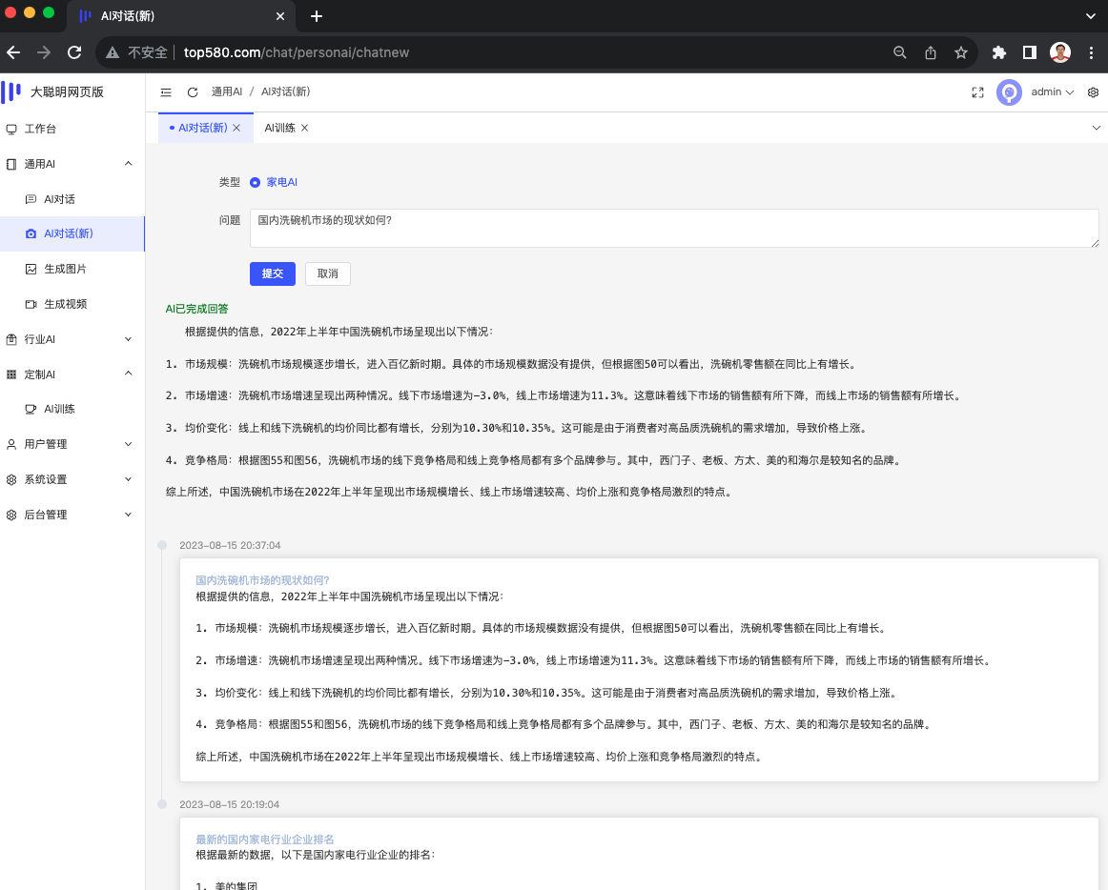Click the admin user avatar icon

coord(1009,92)
